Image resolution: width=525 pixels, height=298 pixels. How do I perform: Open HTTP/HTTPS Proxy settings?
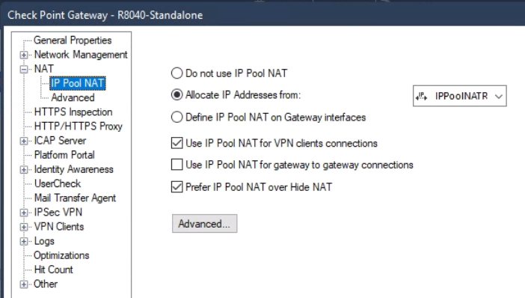pyautogui.click(x=79, y=126)
